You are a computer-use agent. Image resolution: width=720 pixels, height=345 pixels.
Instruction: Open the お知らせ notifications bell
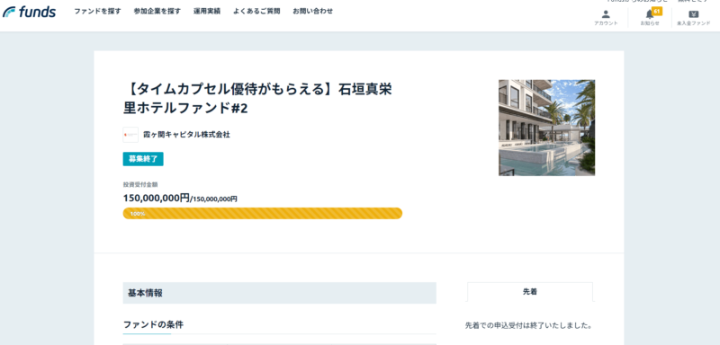tap(650, 17)
